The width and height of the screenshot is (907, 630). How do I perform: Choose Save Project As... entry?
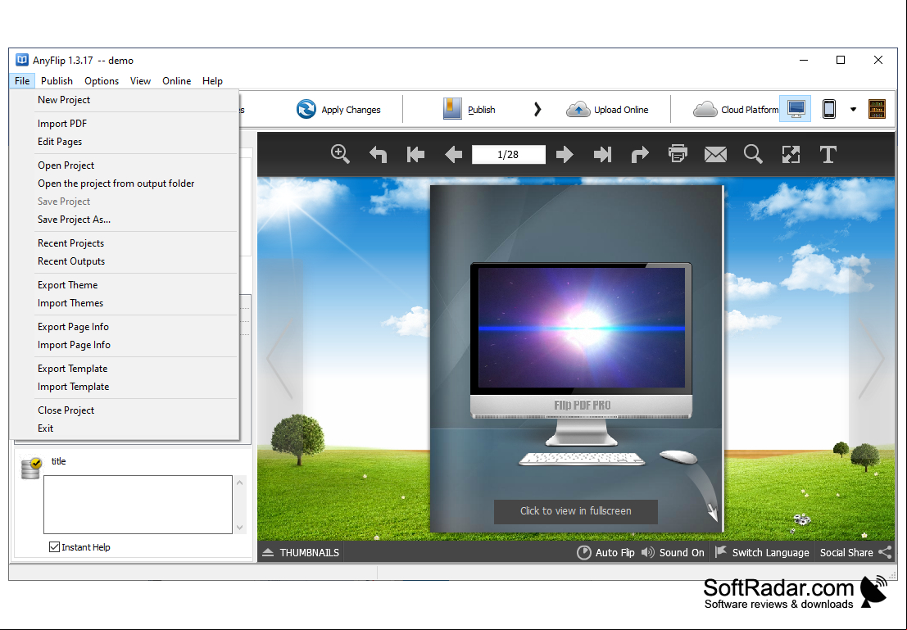125,220
